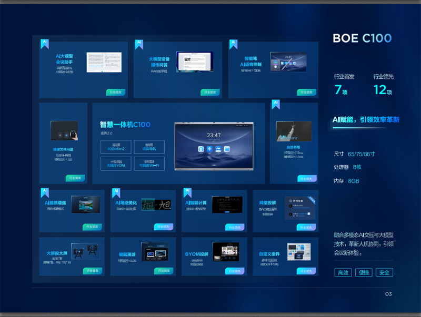Click the 8核 processor value
The width and height of the screenshot is (421, 317).
pyautogui.click(x=357, y=167)
